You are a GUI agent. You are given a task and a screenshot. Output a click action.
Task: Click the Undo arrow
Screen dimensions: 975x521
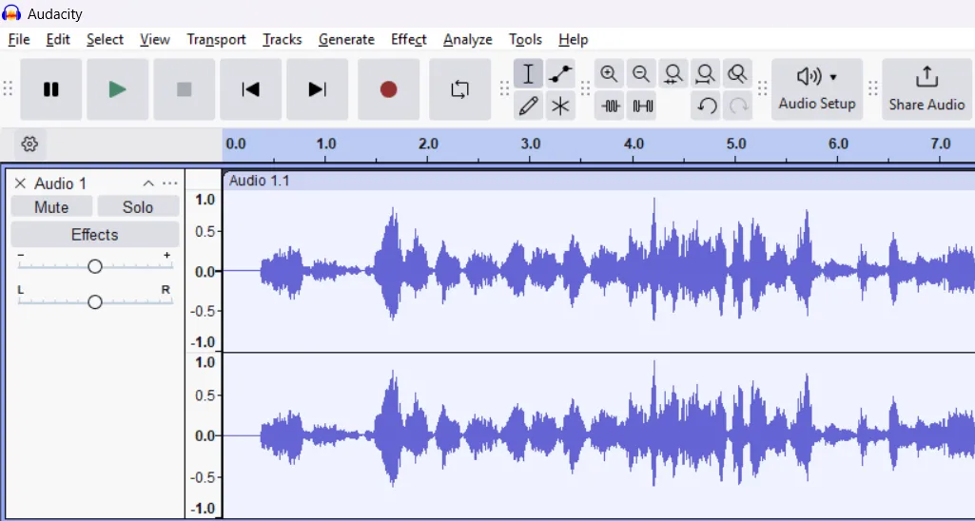pyautogui.click(x=706, y=106)
